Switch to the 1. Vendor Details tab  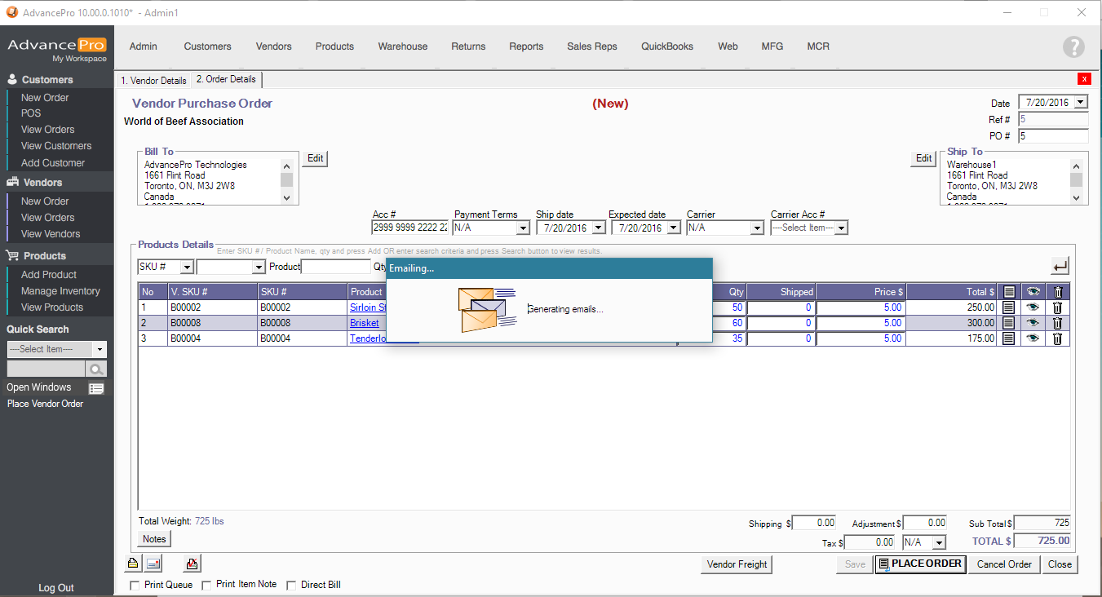[153, 81]
